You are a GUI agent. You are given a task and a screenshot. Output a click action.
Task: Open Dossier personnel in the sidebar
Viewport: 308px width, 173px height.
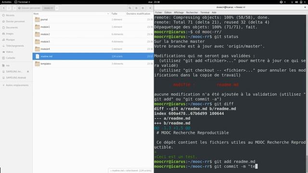point(15,21)
